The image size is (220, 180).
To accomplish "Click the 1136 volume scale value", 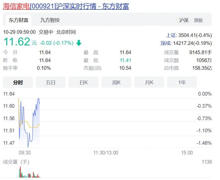I will coord(207,162).
